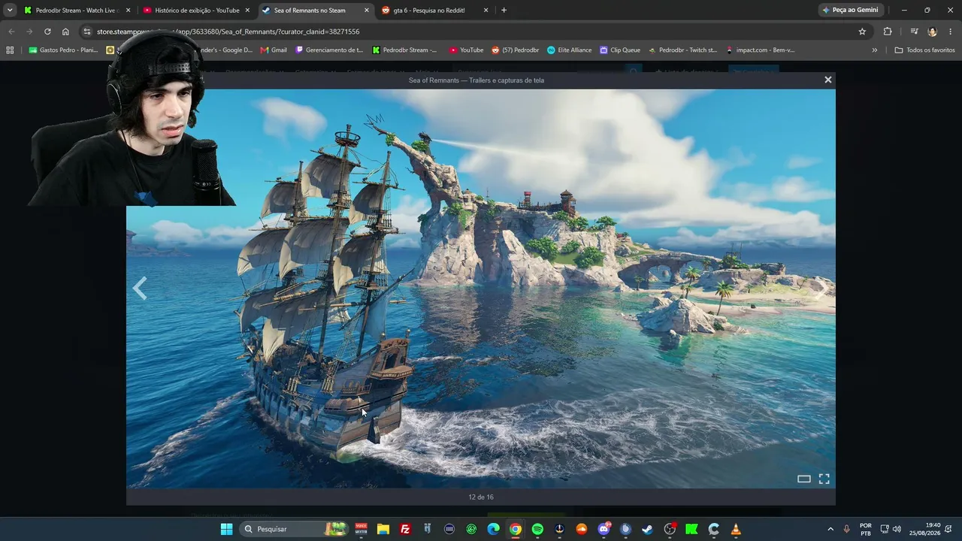962x541 pixels.
Task: View site information in the address bar
Action: [87, 32]
